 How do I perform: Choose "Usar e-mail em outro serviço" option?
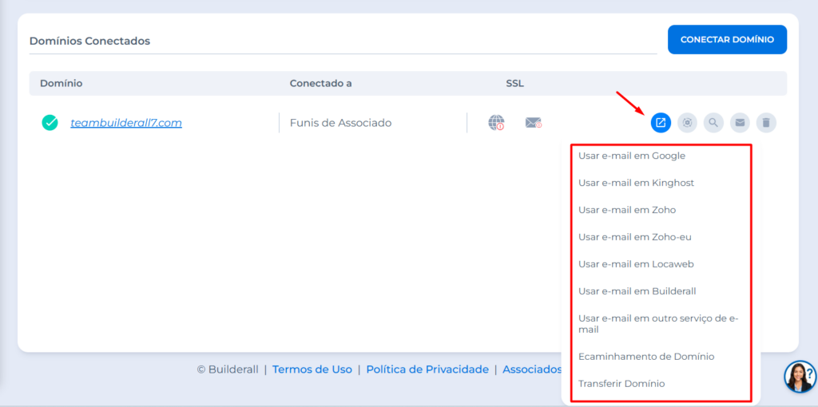(x=657, y=323)
